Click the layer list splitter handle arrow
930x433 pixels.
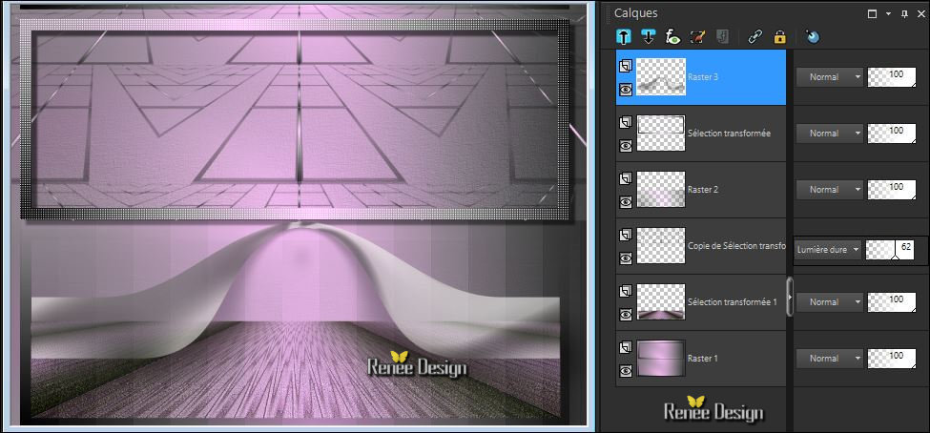click(x=790, y=296)
